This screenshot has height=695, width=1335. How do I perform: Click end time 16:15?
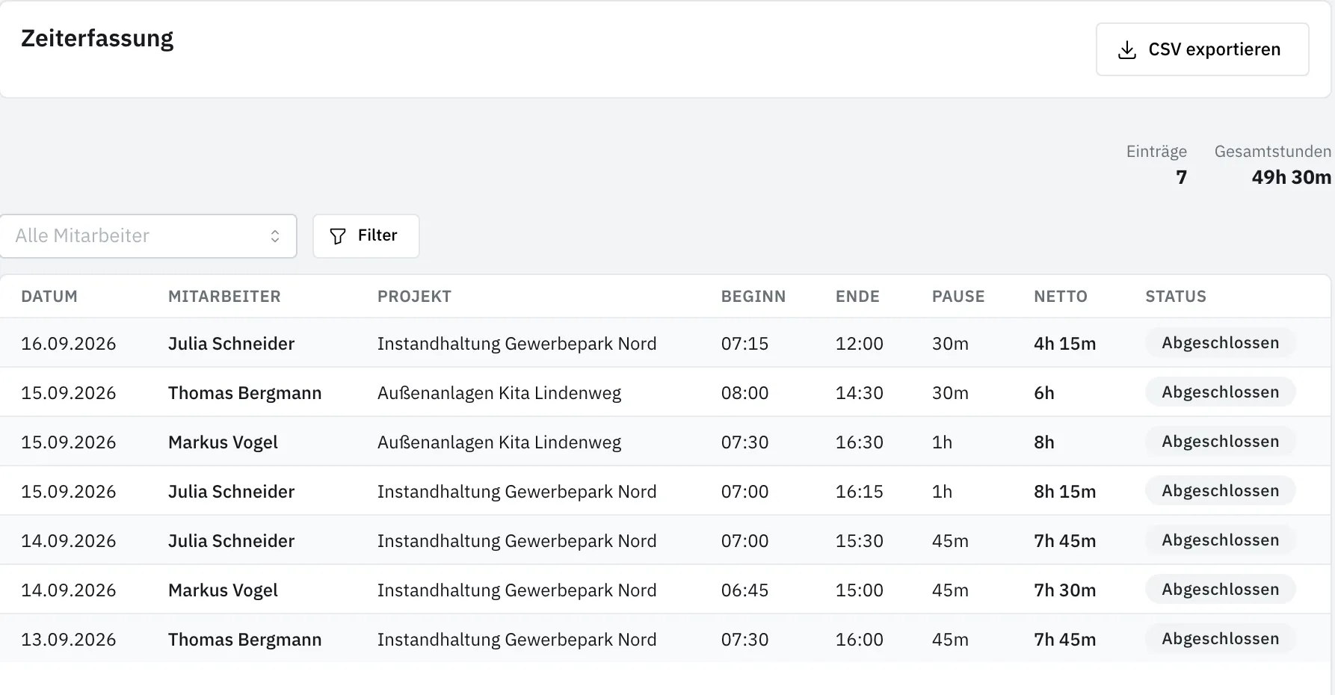click(x=859, y=492)
